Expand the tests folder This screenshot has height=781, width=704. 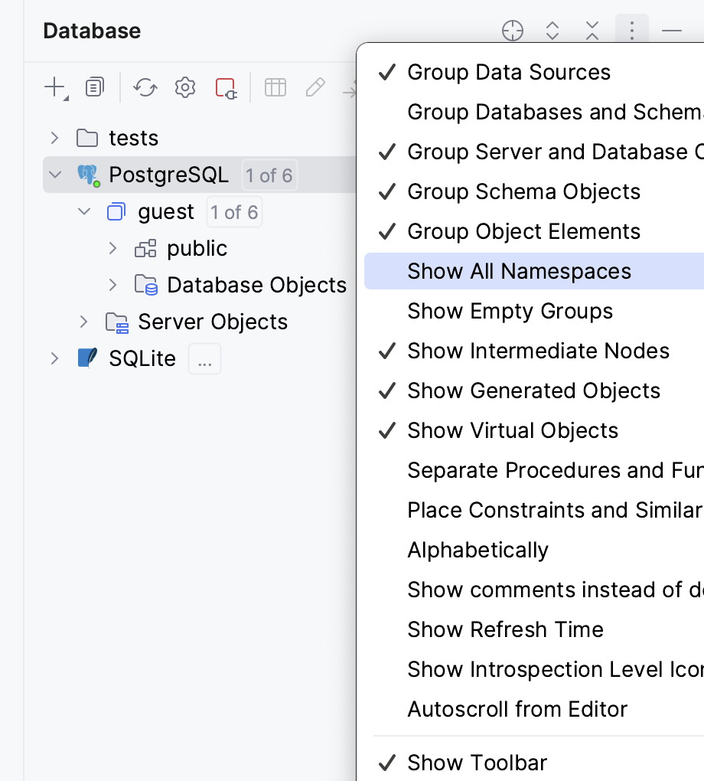point(53,138)
